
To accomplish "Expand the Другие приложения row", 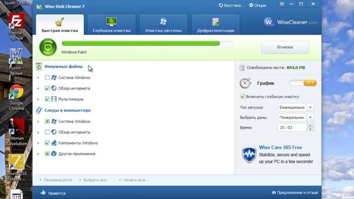I will pos(38,154).
